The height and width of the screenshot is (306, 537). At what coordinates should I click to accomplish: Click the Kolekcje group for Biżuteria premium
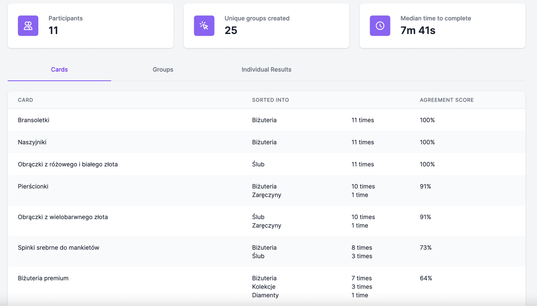click(264, 287)
